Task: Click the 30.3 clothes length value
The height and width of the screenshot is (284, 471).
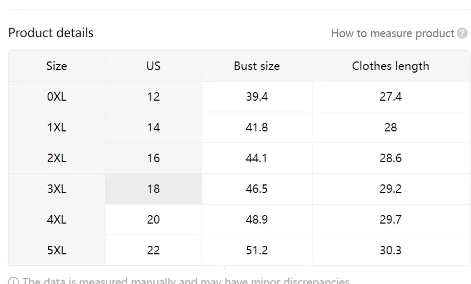Action: [x=391, y=250]
